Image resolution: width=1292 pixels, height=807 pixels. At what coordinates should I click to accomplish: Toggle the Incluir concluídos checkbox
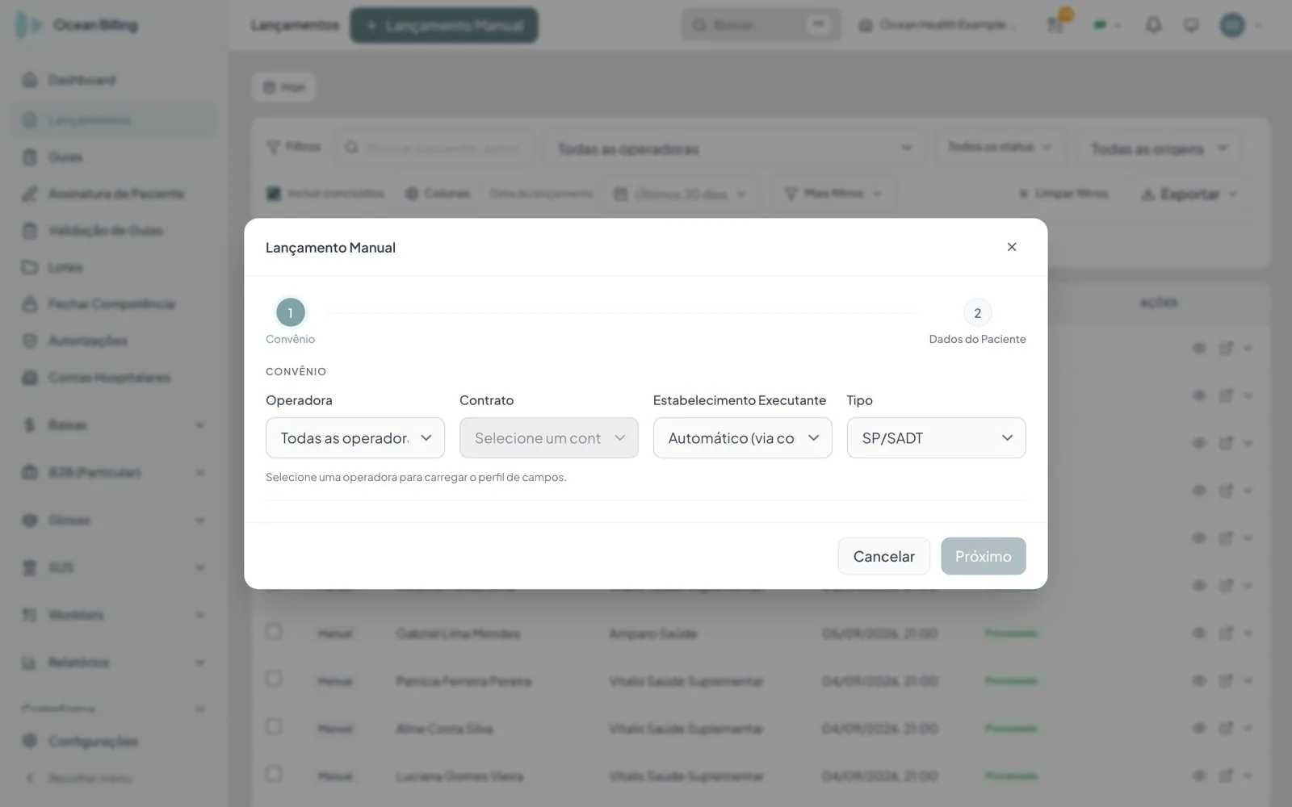[274, 194]
